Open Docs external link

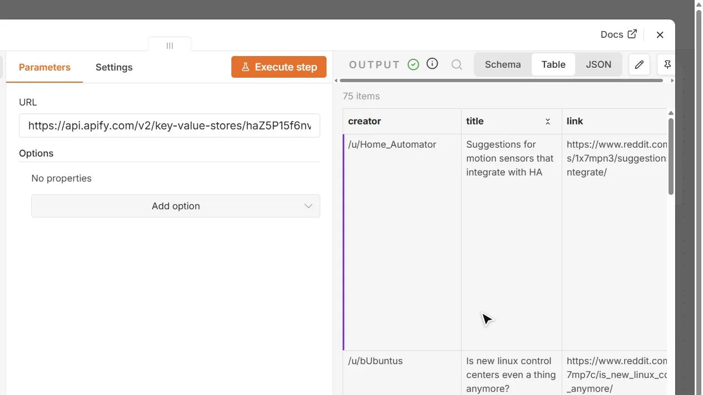(618, 34)
